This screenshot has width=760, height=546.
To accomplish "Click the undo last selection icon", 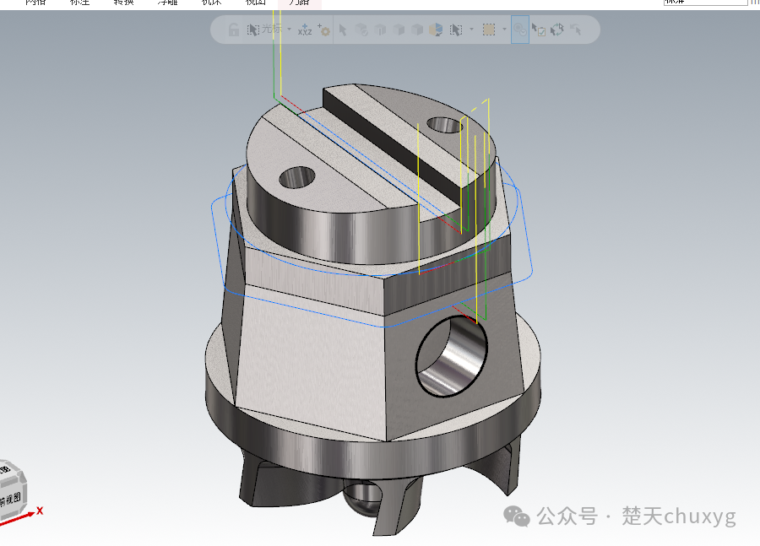I will coord(576,30).
